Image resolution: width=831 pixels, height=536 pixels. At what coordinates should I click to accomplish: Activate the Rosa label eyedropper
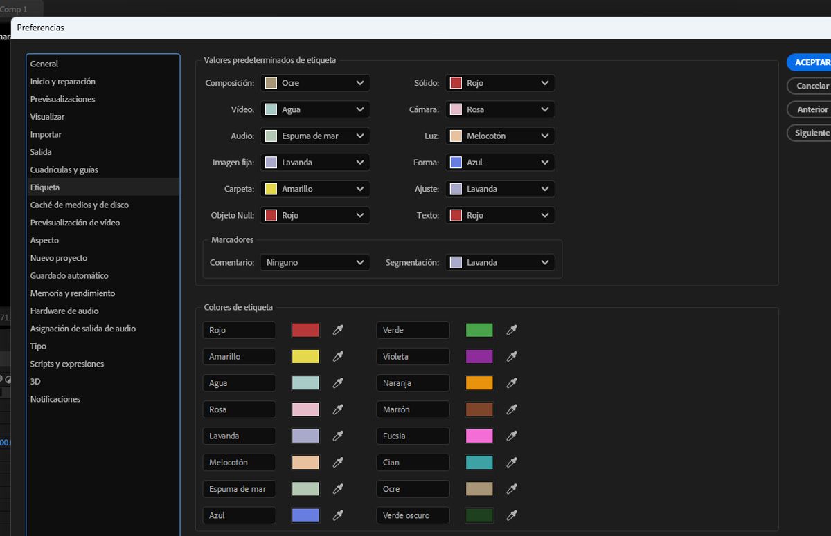click(x=338, y=409)
